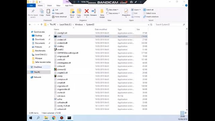Go back with the back arrow
This screenshot has width=215, height=121.
(30, 25)
